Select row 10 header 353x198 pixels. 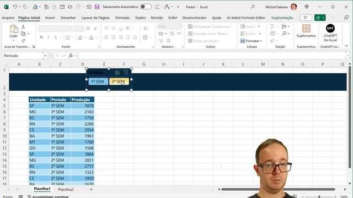(4, 136)
